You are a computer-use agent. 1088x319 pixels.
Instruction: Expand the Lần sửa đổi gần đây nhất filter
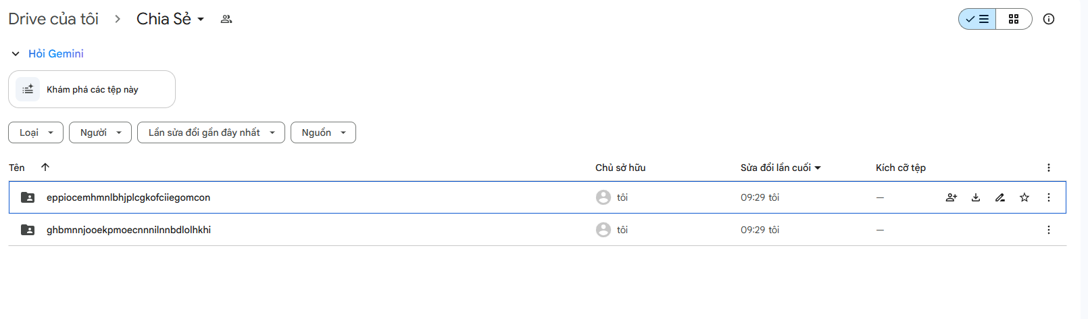coord(211,132)
